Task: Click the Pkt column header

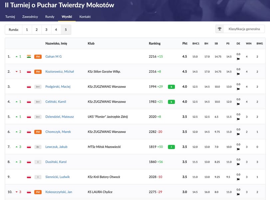Action: [185, 43]
